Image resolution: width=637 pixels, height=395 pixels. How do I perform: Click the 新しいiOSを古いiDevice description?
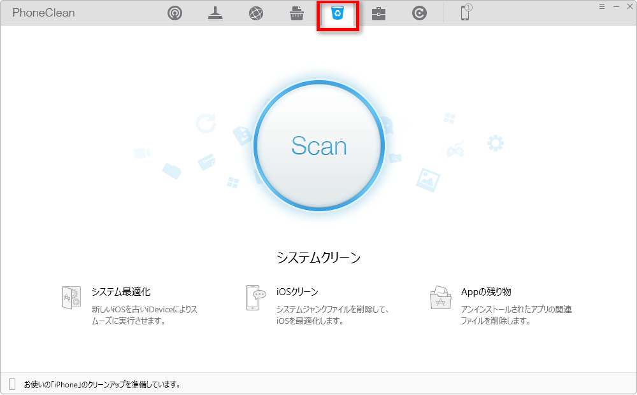coord(144,315)
